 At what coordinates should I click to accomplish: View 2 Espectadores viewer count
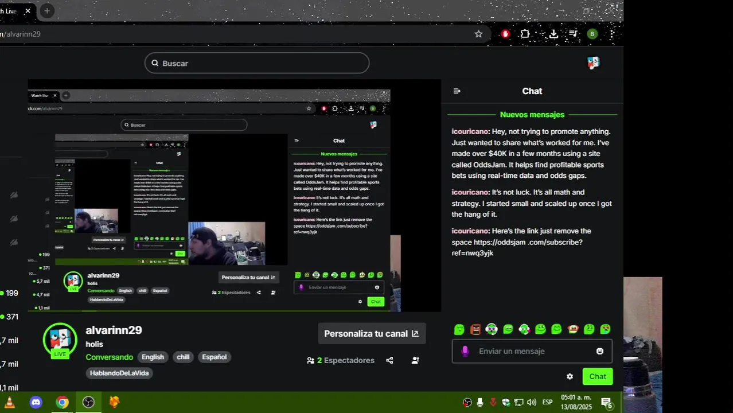341,360
